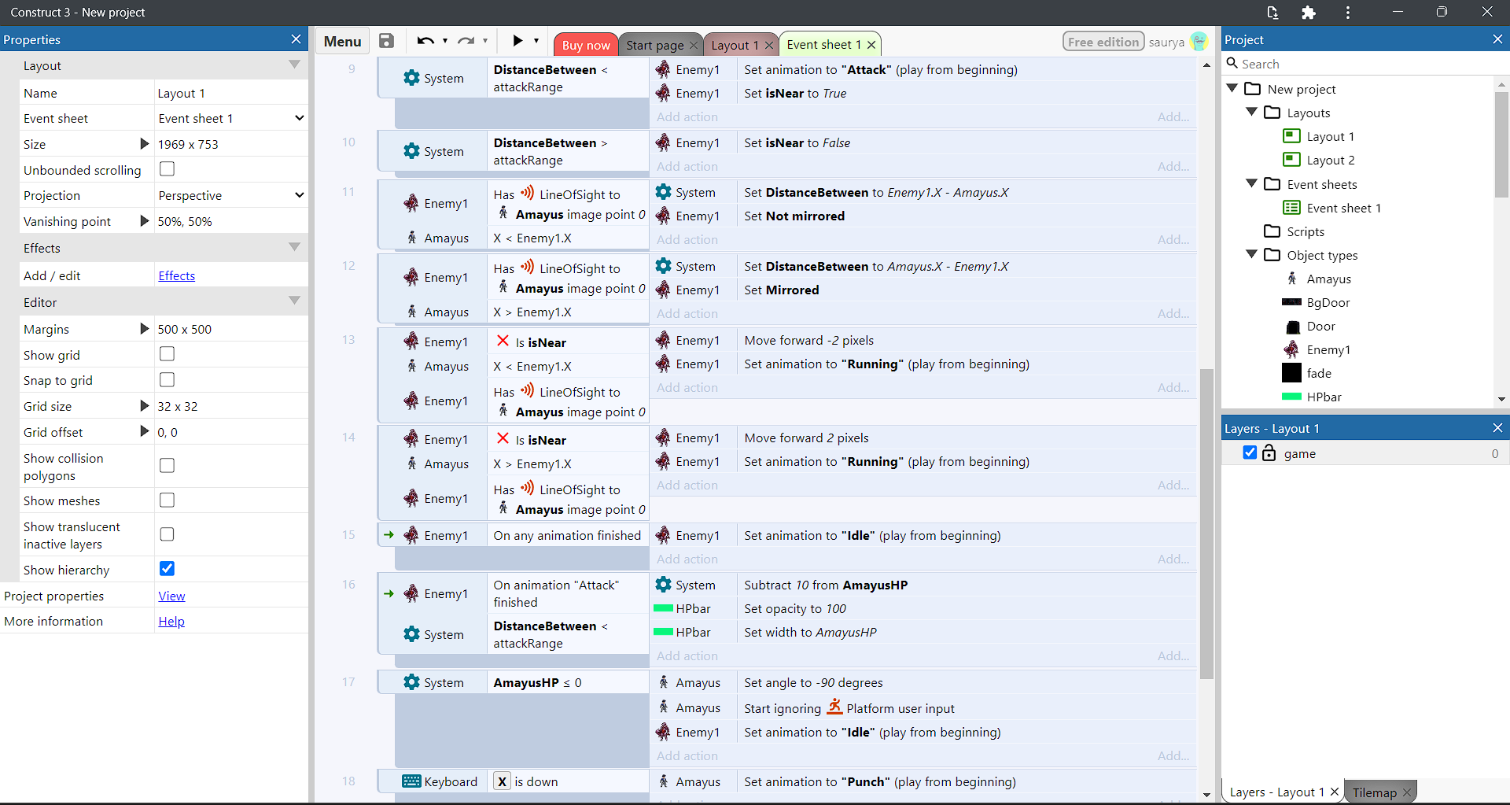Click Add action under event 15
The height and width of the screenshot is (805, 1510).
[687, 559]
